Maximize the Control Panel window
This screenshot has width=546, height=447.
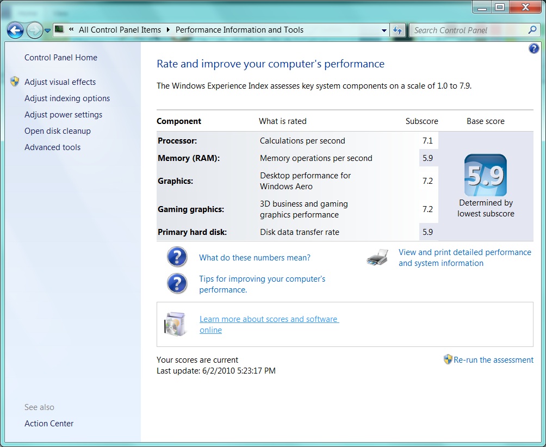coord(500,7)
